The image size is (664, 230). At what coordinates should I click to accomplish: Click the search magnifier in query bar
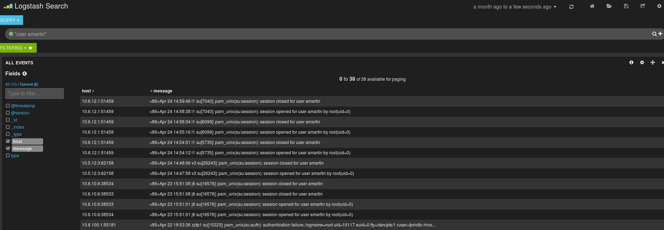(x=654, y=34)
